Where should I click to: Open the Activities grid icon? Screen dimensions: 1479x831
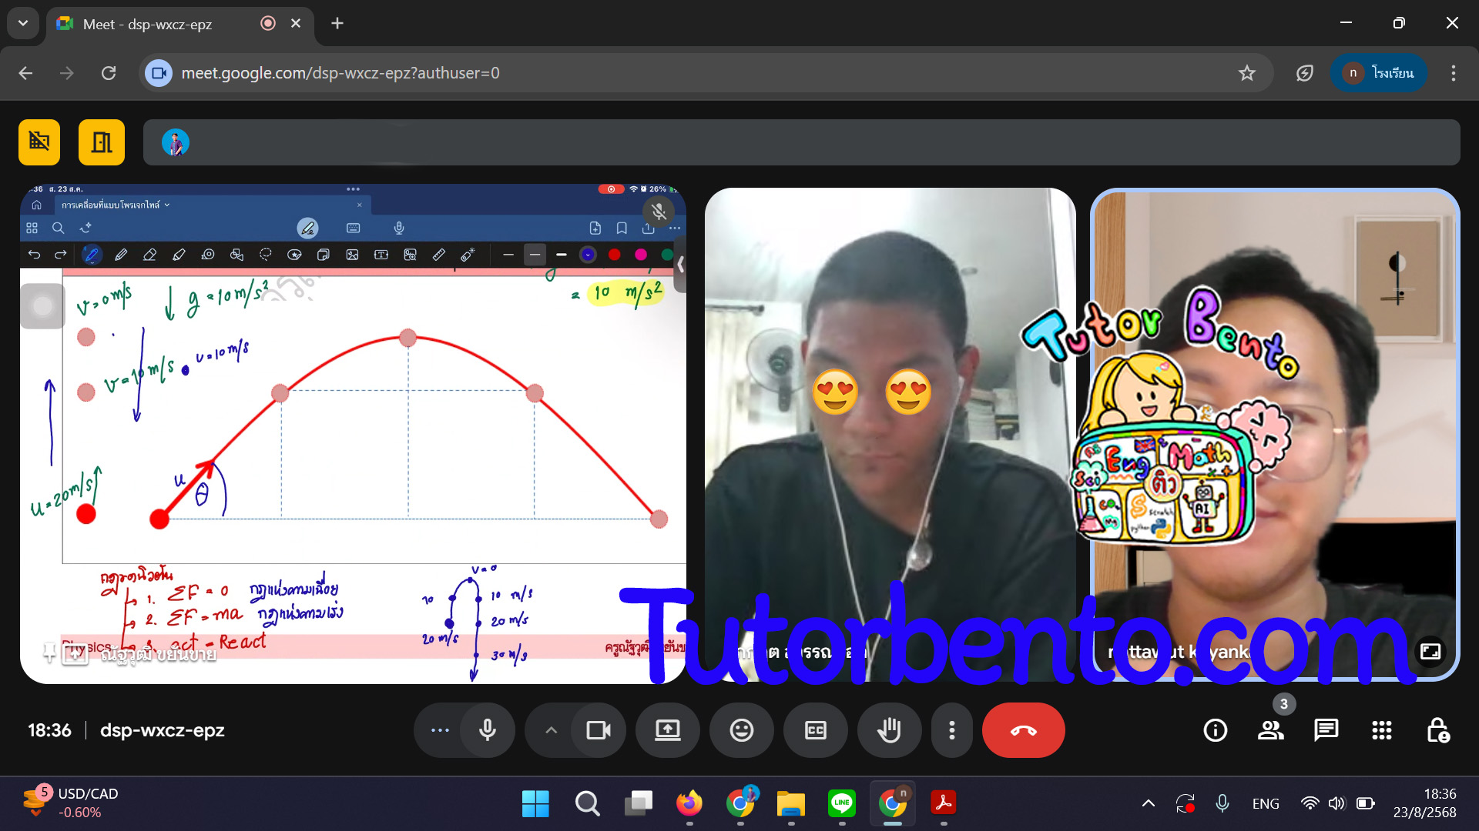(1382, 730)
